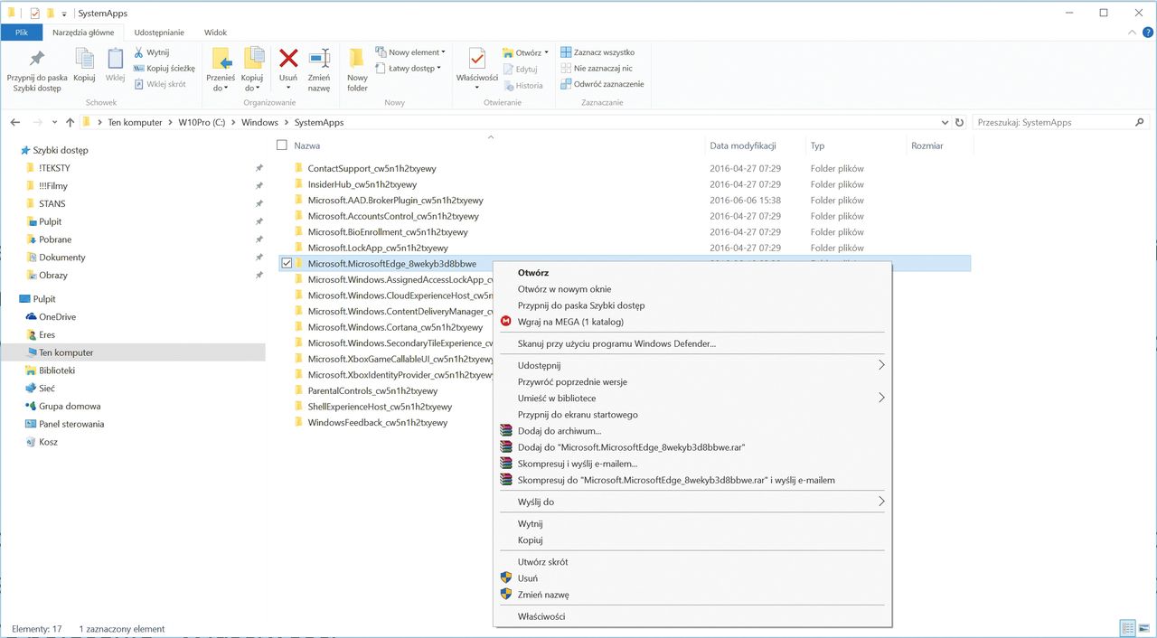The height and width of the screenshot is (638, 1157).
Task: Click the Refresh icon in the address bar
Action: 959,122
